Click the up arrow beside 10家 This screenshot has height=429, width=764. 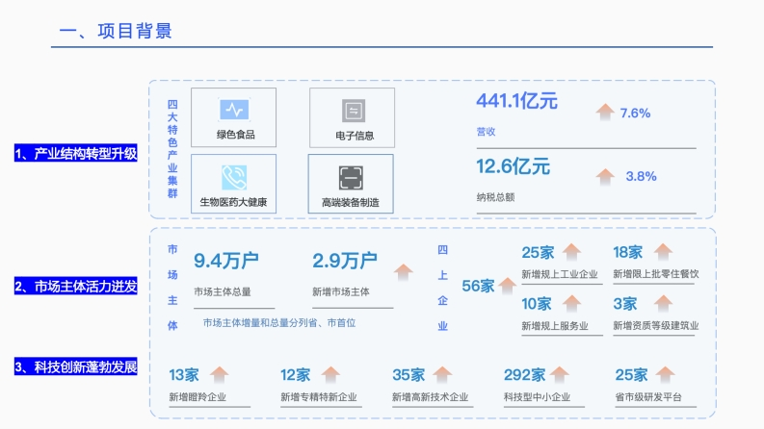click(571, 303)
